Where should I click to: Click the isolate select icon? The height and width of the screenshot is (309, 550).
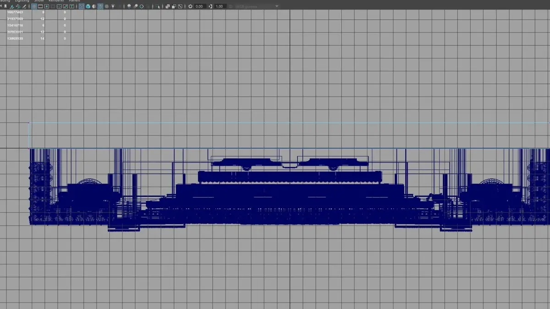click(159, 6)
